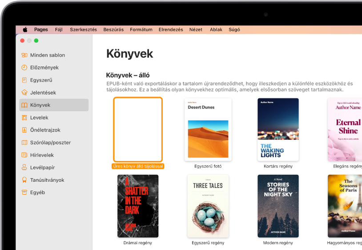Click the open-book Könyvek icon

coord(24,105)
